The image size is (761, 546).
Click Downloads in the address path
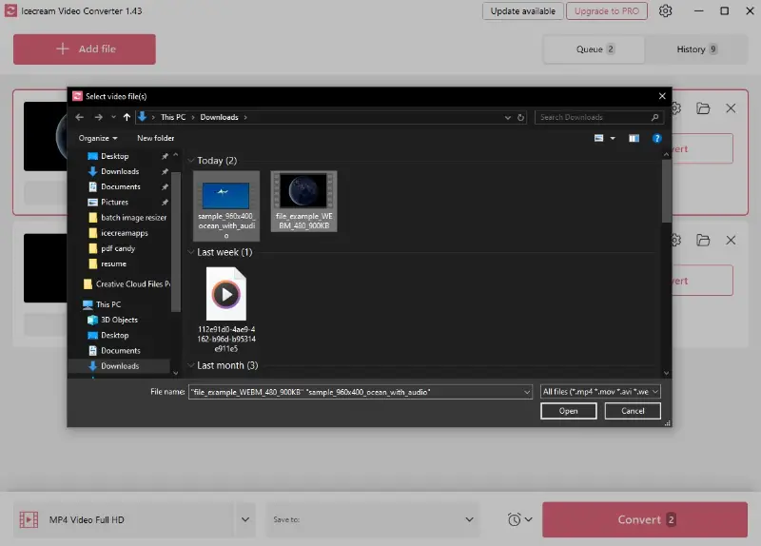tap(220, 117)
